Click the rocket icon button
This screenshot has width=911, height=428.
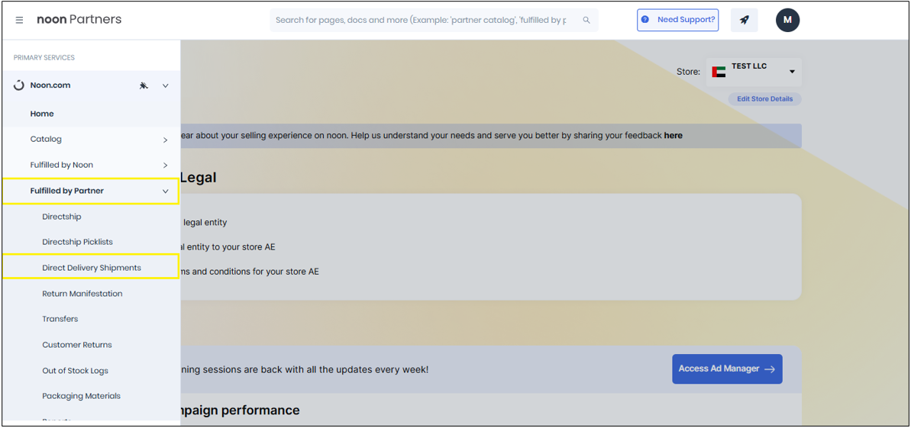[744, 20]
